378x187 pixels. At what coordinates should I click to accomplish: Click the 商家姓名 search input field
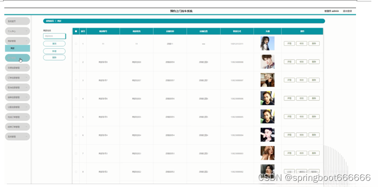tap(54, 36)
